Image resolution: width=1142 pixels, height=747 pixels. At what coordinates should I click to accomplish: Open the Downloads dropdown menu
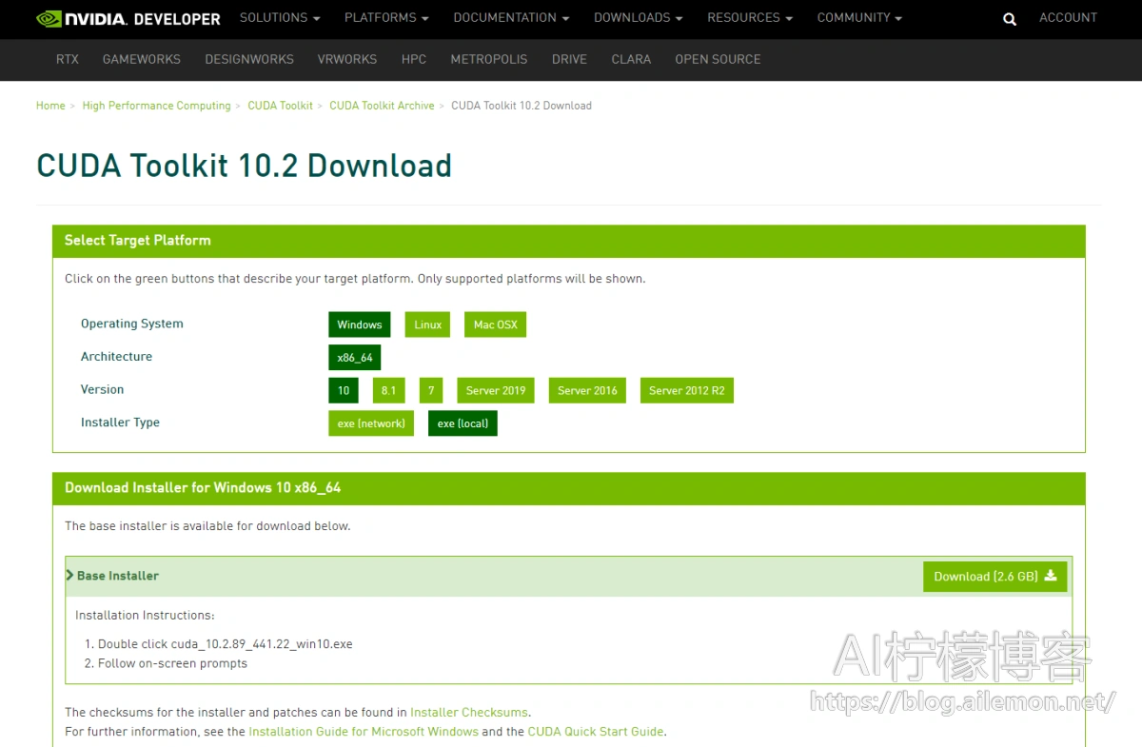(639, 18)
